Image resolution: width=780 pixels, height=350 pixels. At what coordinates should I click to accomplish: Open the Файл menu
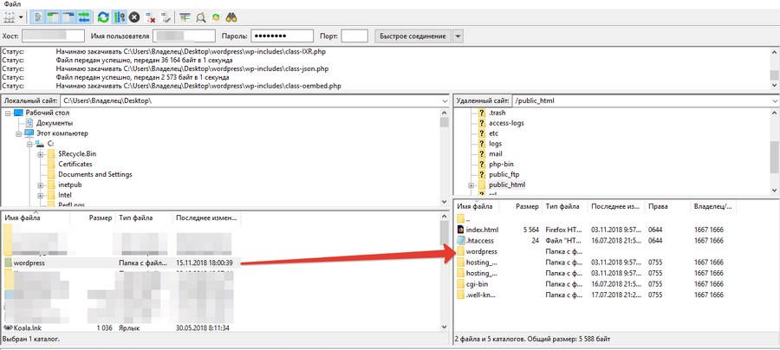click(x=12, y=4)
